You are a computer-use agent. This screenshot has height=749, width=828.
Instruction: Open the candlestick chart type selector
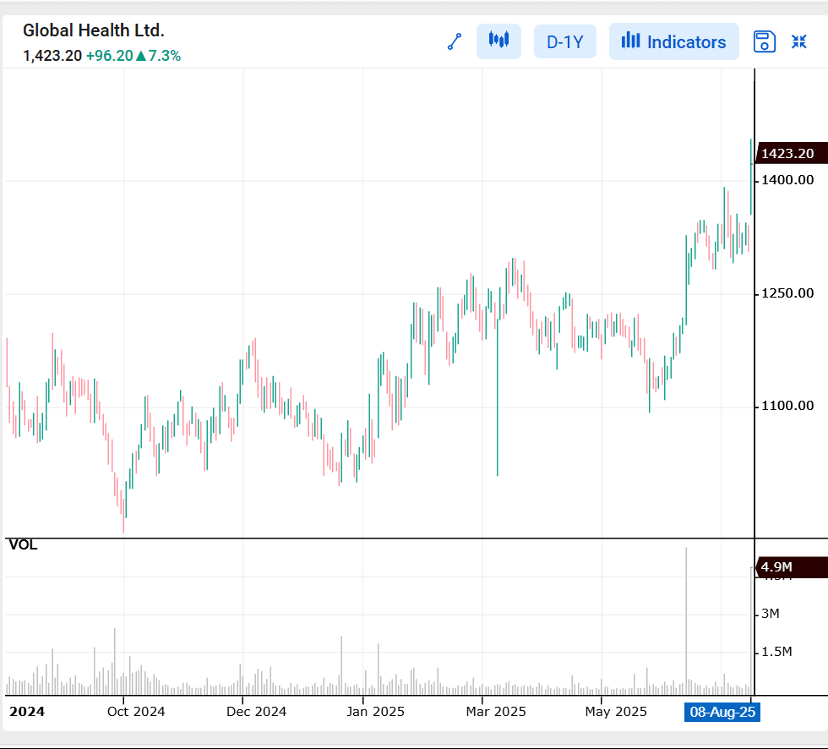point(498,41)
